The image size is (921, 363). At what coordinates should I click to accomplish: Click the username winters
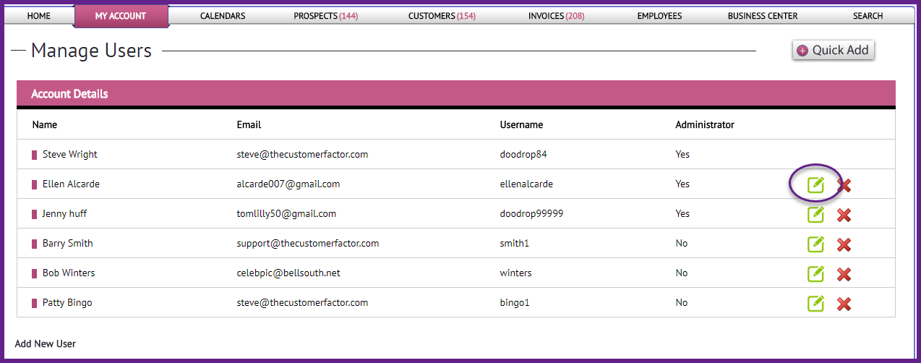516,273
